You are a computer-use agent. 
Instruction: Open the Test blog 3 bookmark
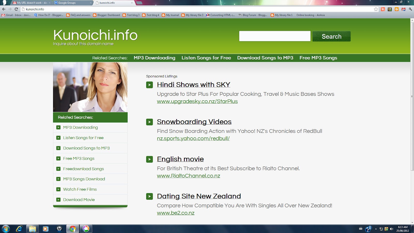pyautogui.click(x=131, y=15)
